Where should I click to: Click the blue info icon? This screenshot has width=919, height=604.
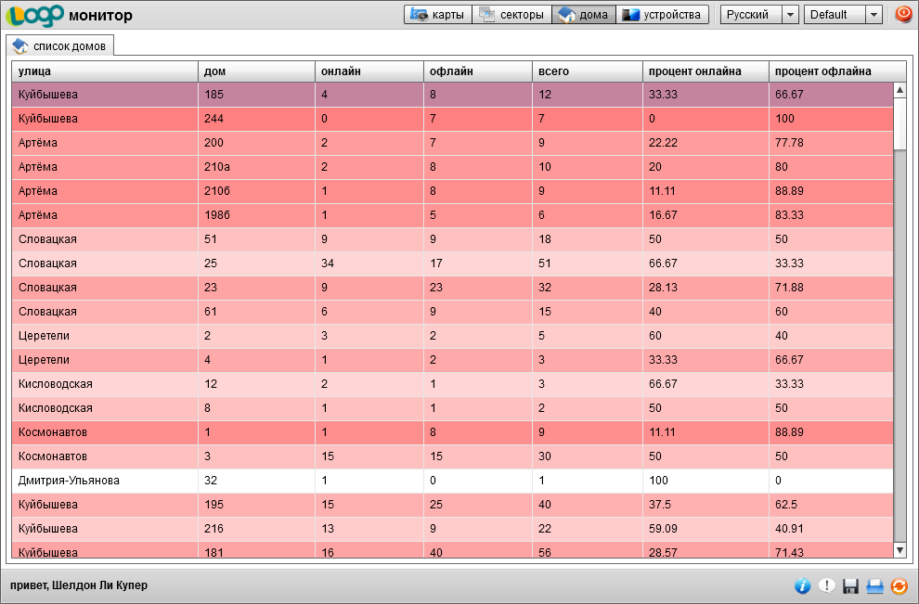pyautogui.click(x=803, y=585)
